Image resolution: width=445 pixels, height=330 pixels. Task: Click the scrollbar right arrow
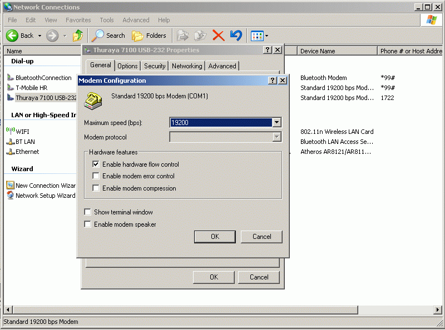438,310
